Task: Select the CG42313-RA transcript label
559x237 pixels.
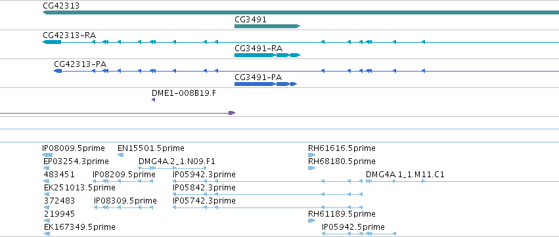Action: point(69,35)
